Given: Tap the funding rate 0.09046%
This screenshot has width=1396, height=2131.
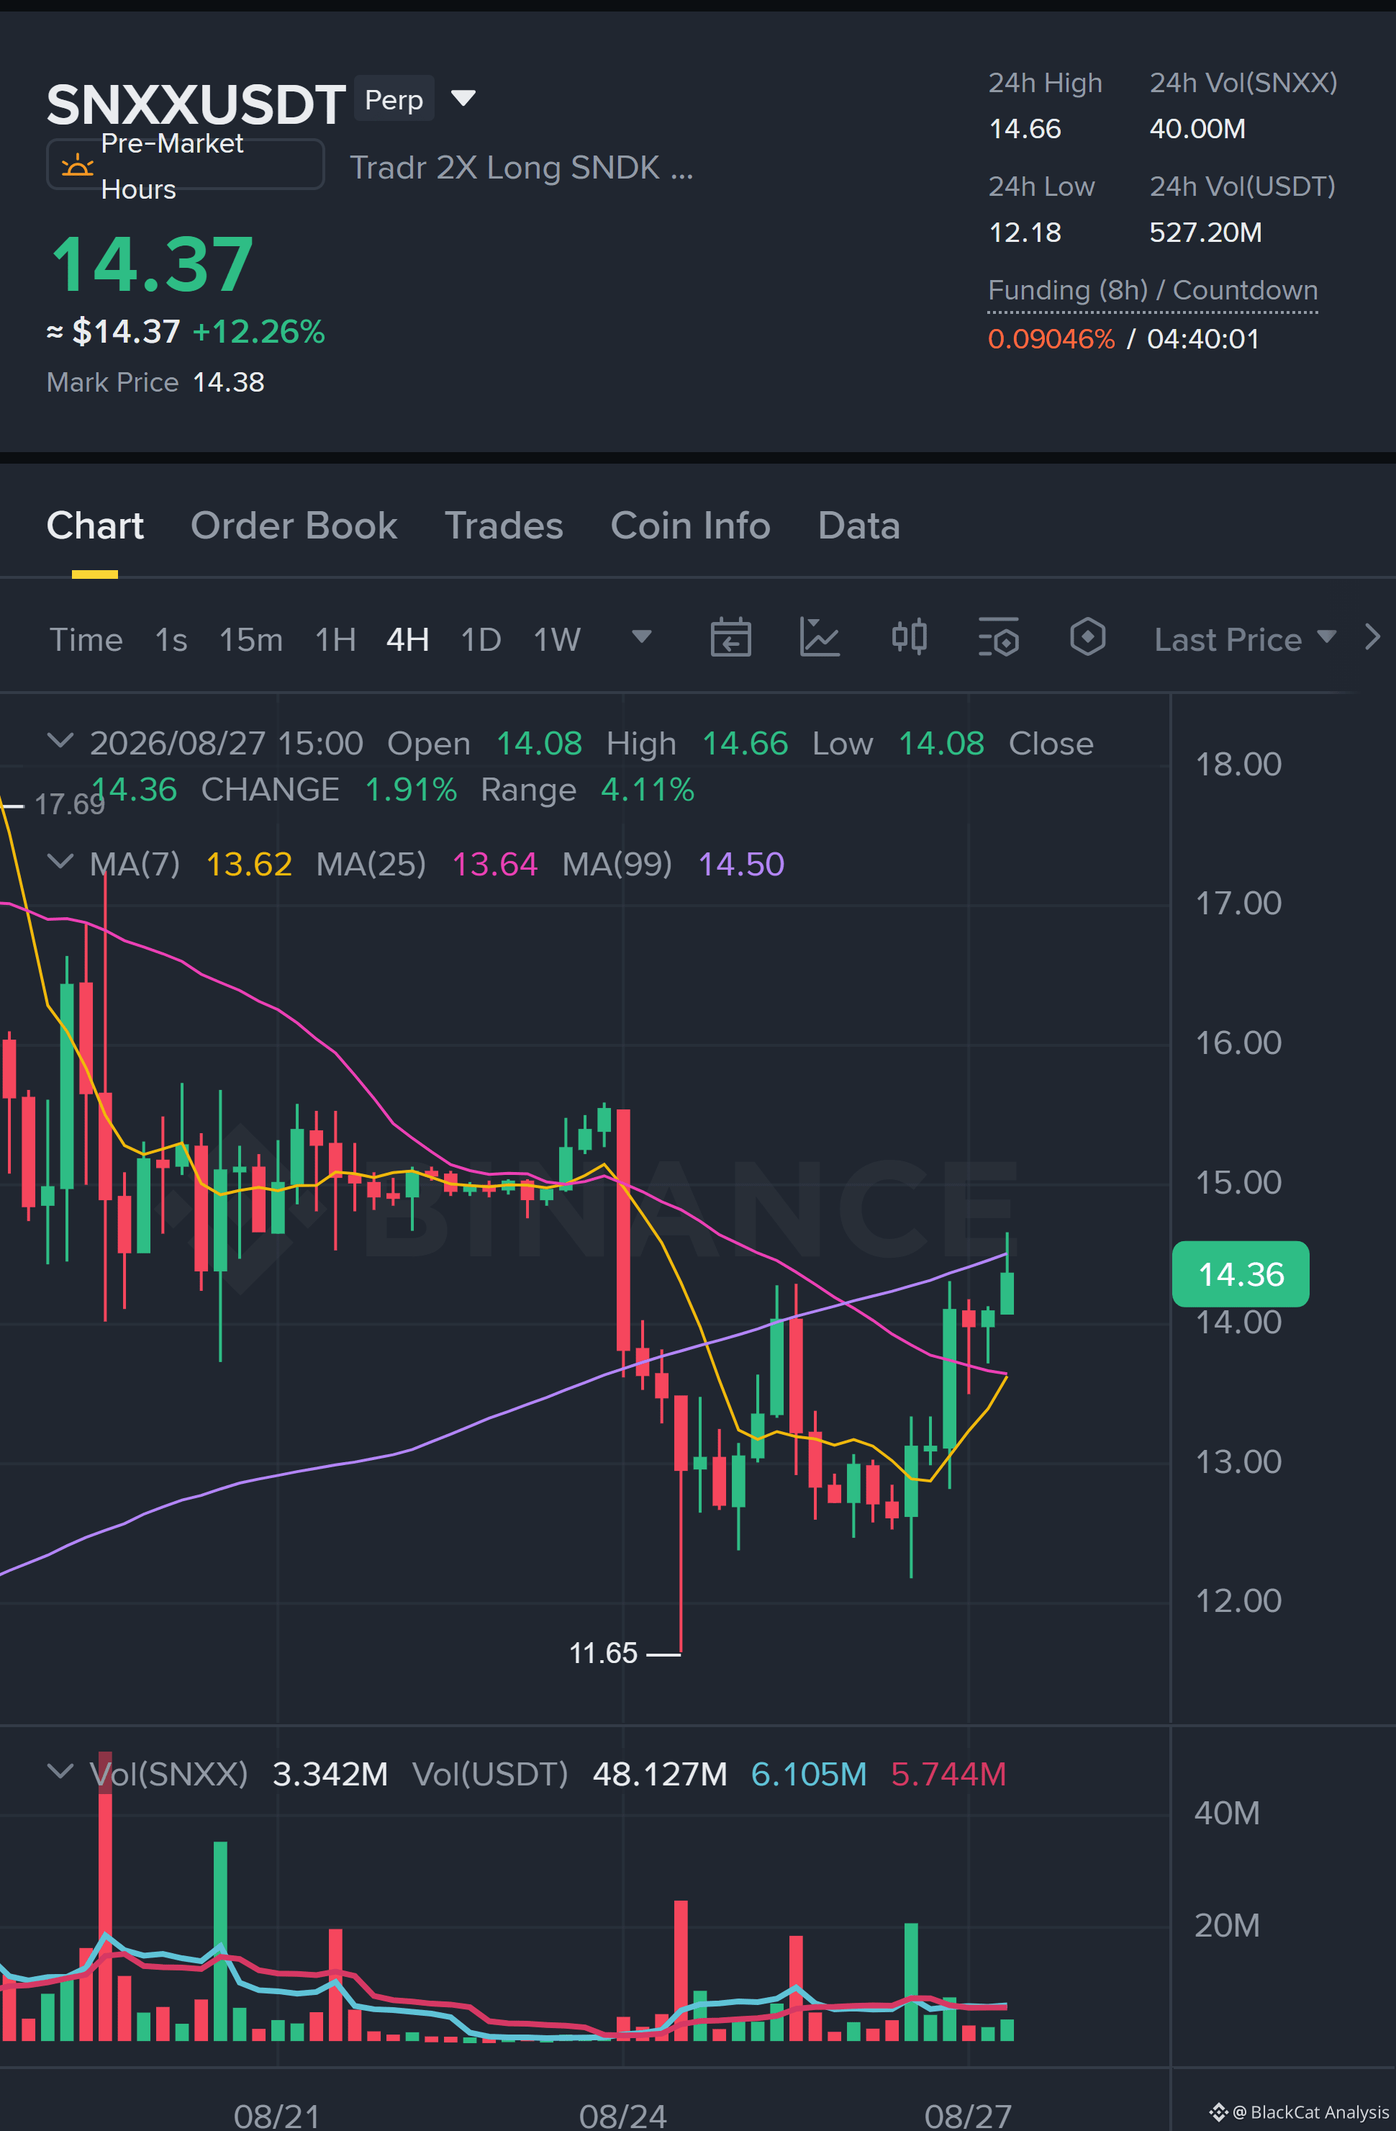Looking at the screenshot, I should 1051,339.
